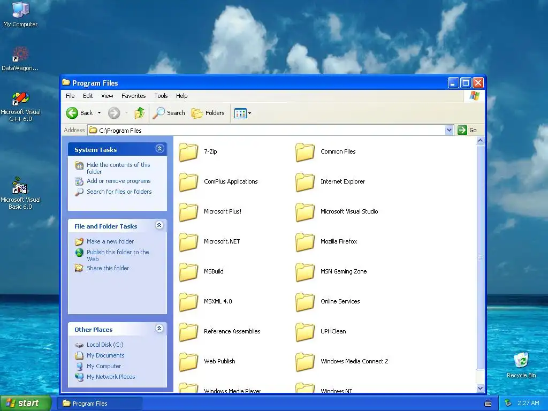Click the vertical scrollbar up arrow
The width and height of the screenshot is (548, 411).
(480, 141)
